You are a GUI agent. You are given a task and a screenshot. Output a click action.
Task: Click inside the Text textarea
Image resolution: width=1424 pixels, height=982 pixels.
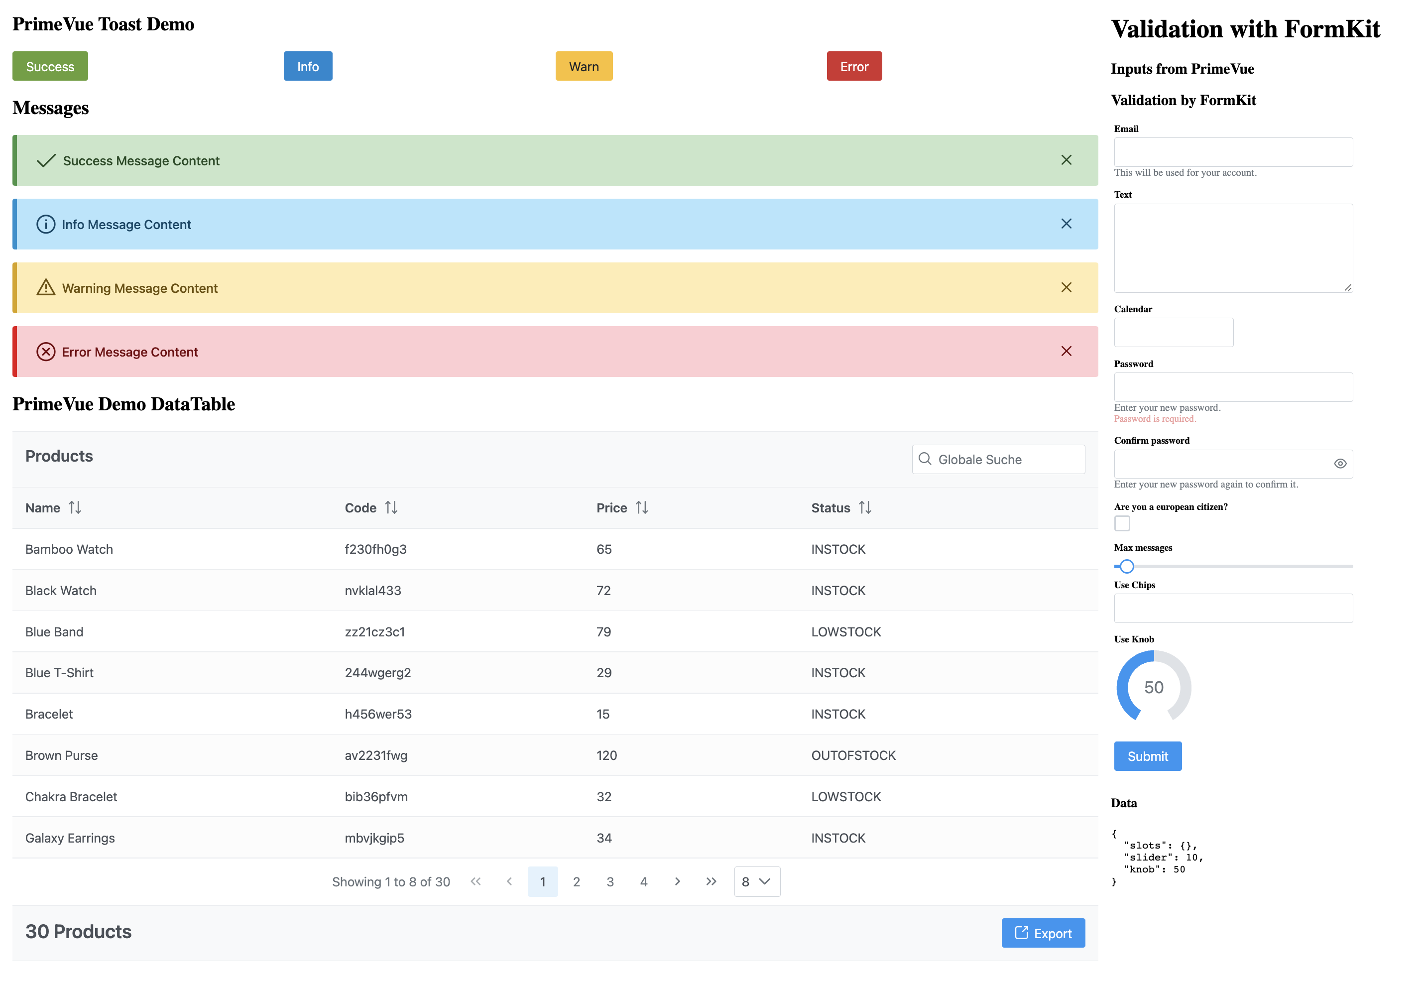[x=1233, y=248]
